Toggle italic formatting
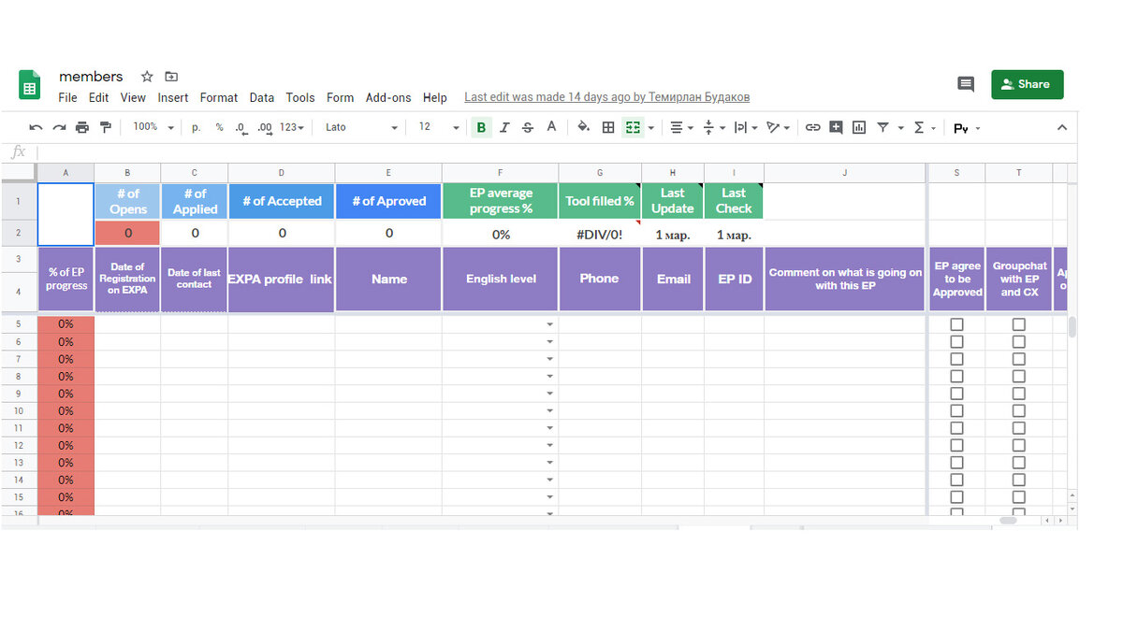 (x=504, y=127)
